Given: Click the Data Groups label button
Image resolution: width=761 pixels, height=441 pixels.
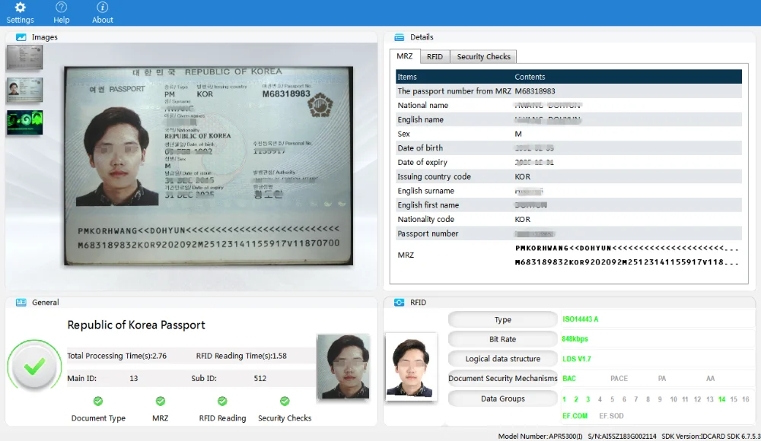Looking at the screenshot, I should pyautogui.click(x=502, y=398).
